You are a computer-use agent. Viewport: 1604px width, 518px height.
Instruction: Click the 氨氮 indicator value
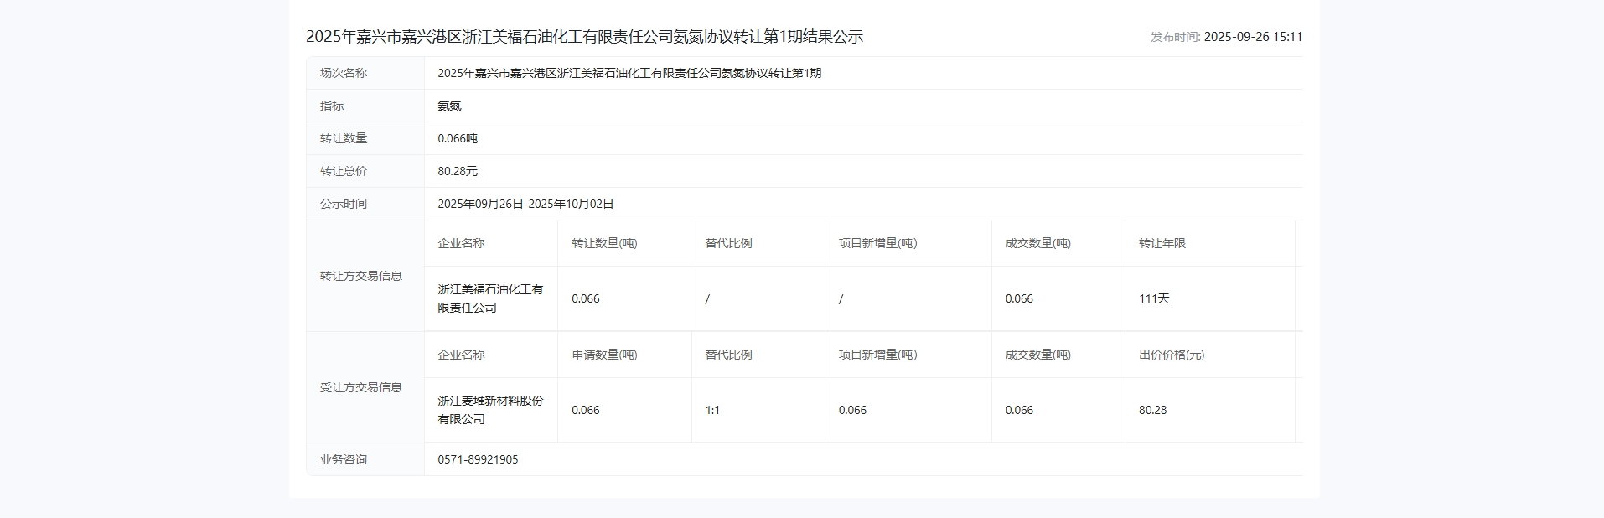point(449,106)
